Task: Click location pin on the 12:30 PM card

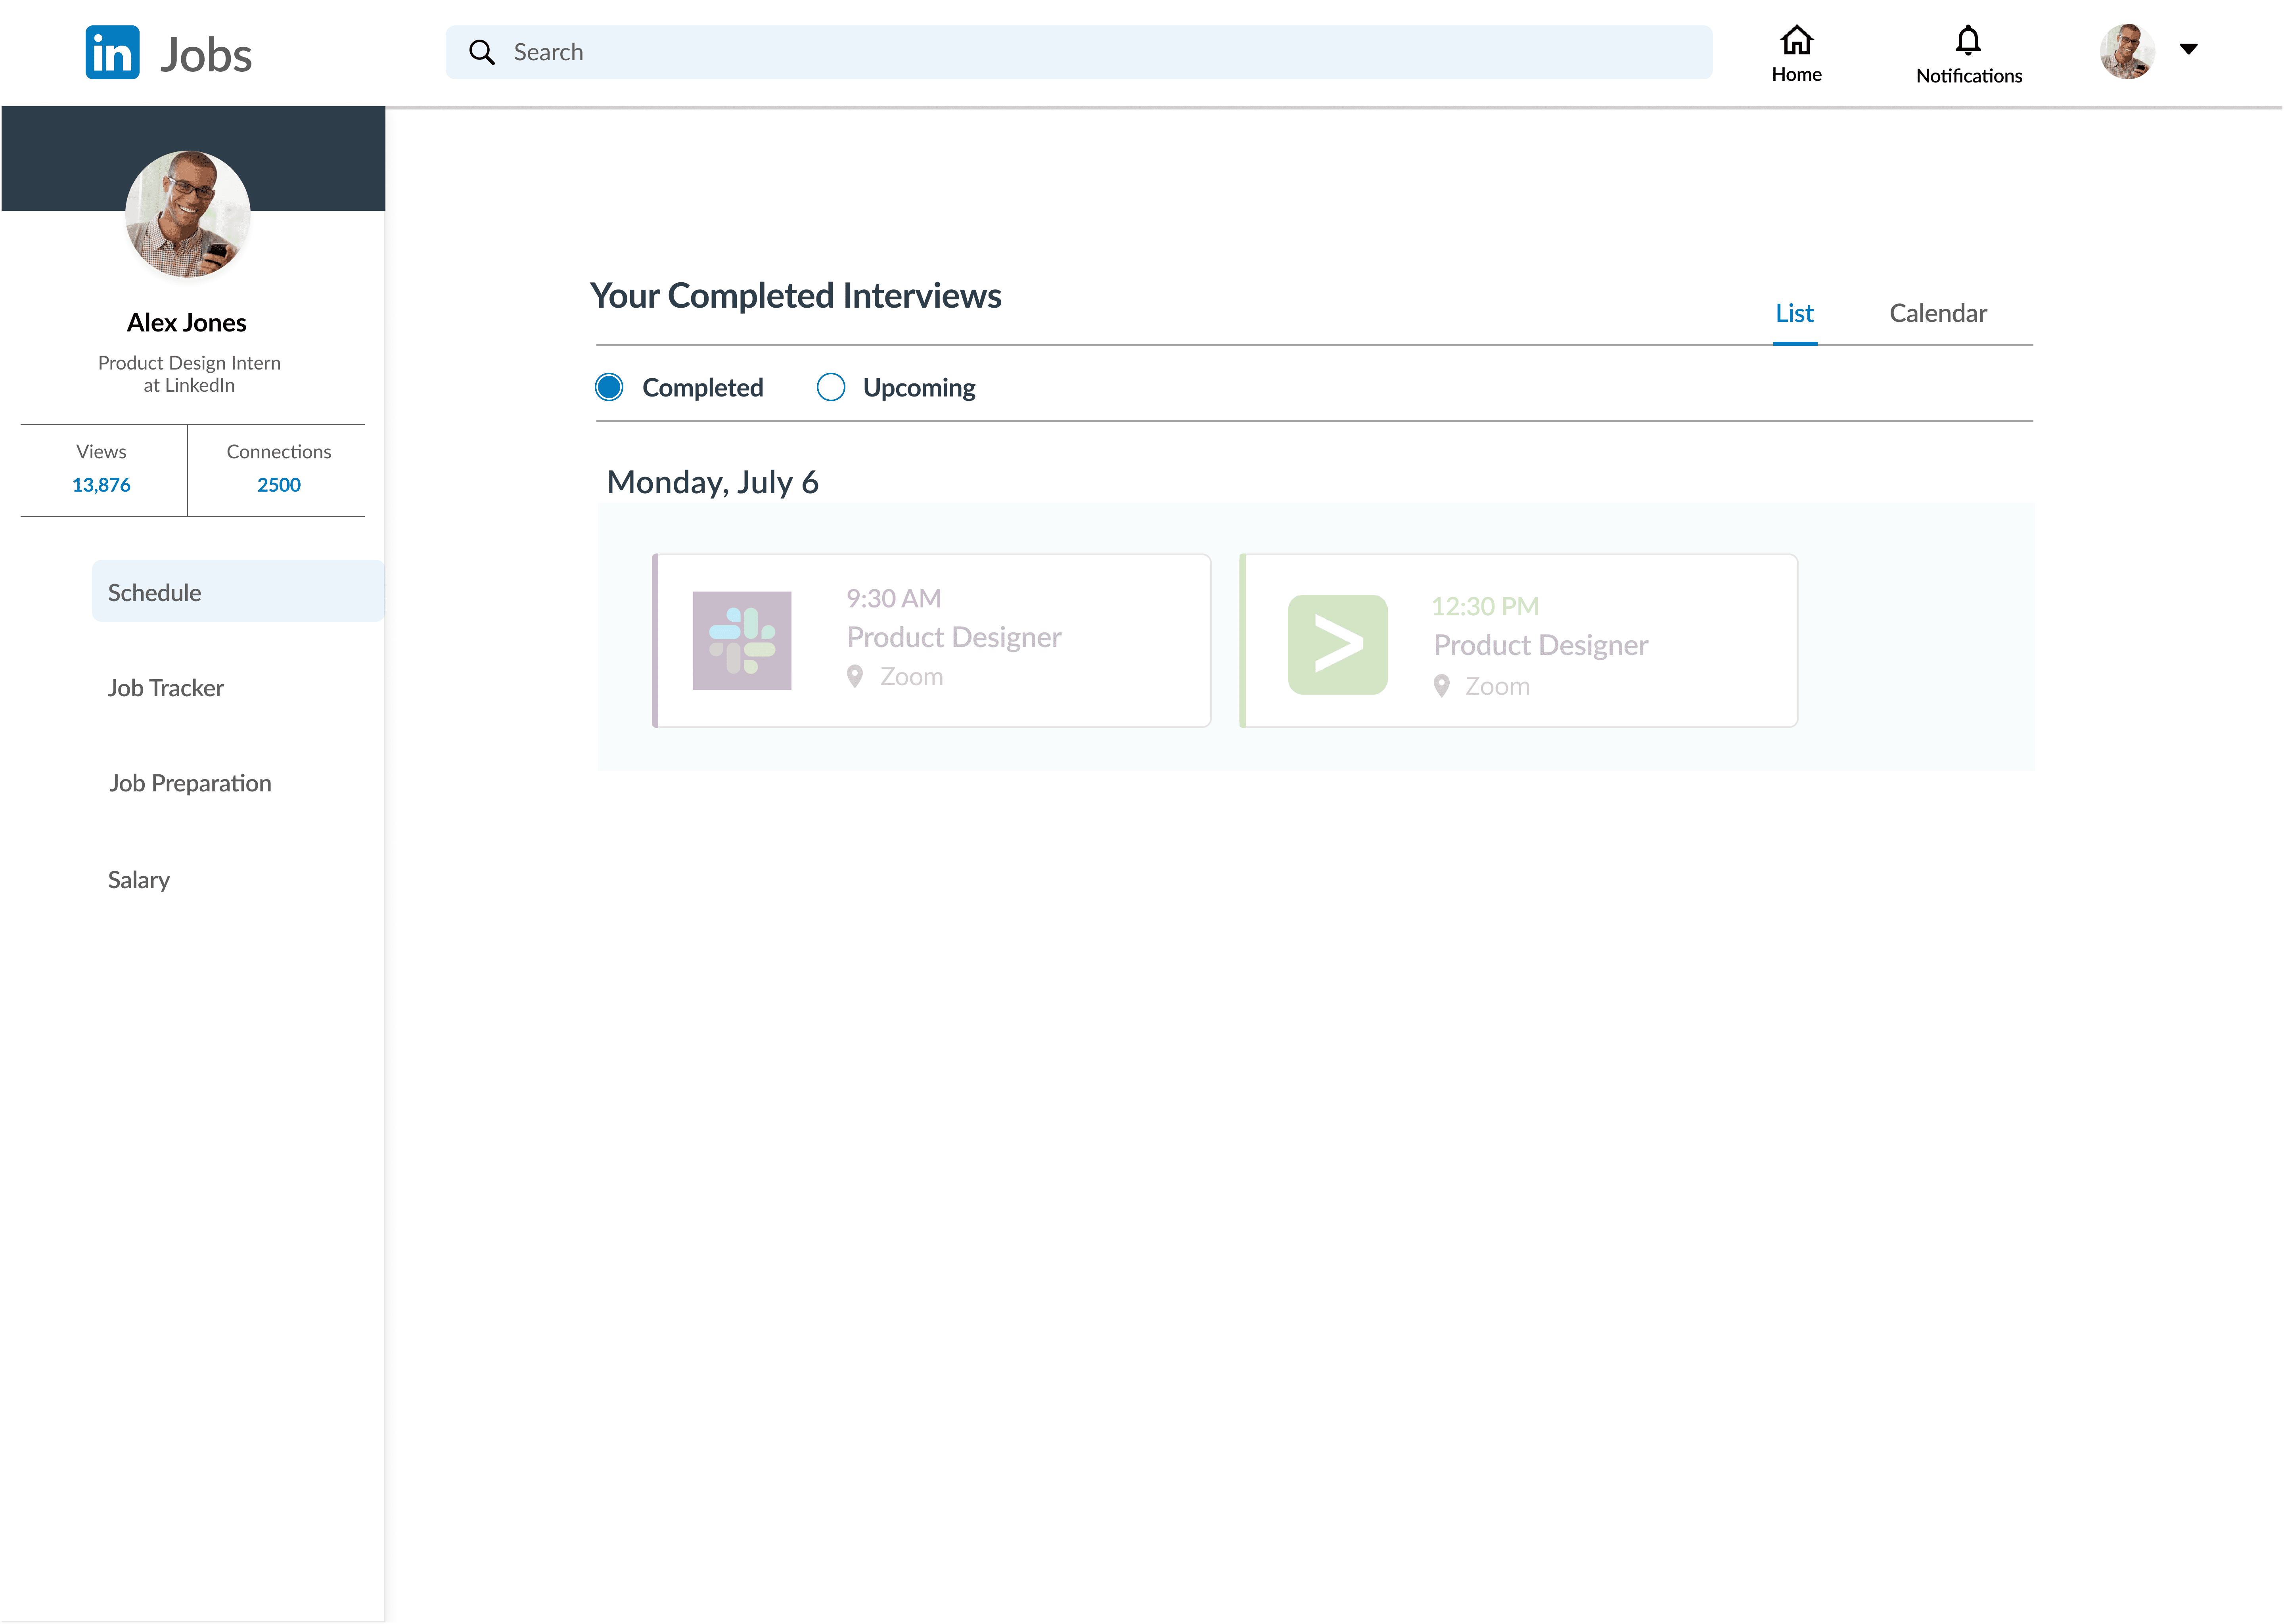Action: (1441, 686)
